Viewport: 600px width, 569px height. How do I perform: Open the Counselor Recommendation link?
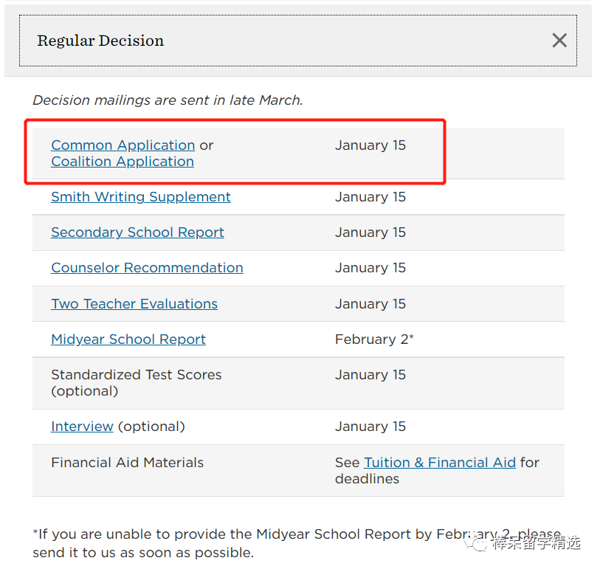tap(147, 268)
